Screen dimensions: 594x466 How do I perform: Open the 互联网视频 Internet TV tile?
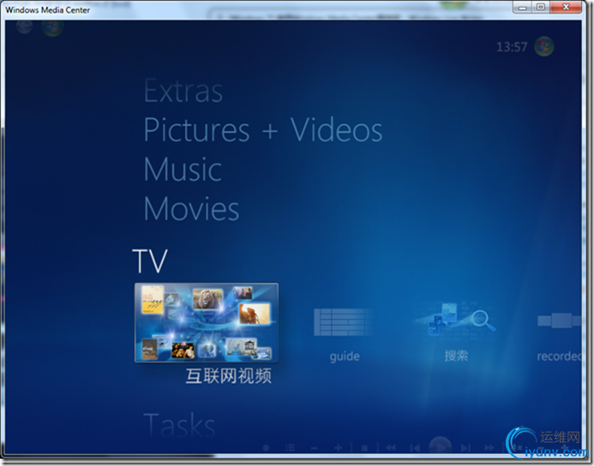207,323
